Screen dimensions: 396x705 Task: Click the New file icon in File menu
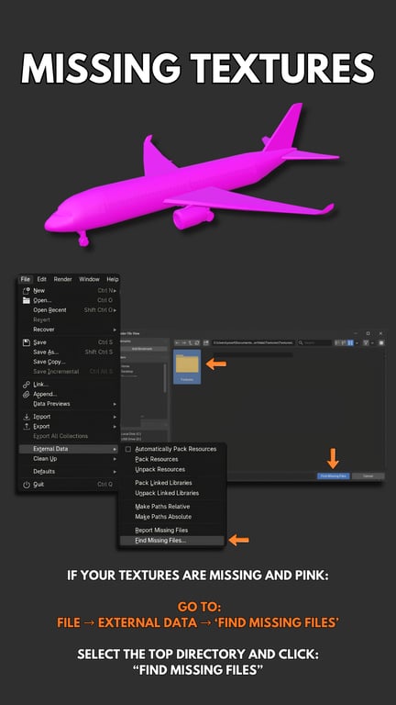(26, 290)
